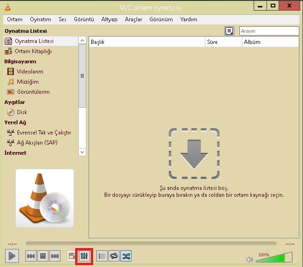Click elapsed time label on left
This screenshot has height=267, width=303.
[x=12, y=244]
